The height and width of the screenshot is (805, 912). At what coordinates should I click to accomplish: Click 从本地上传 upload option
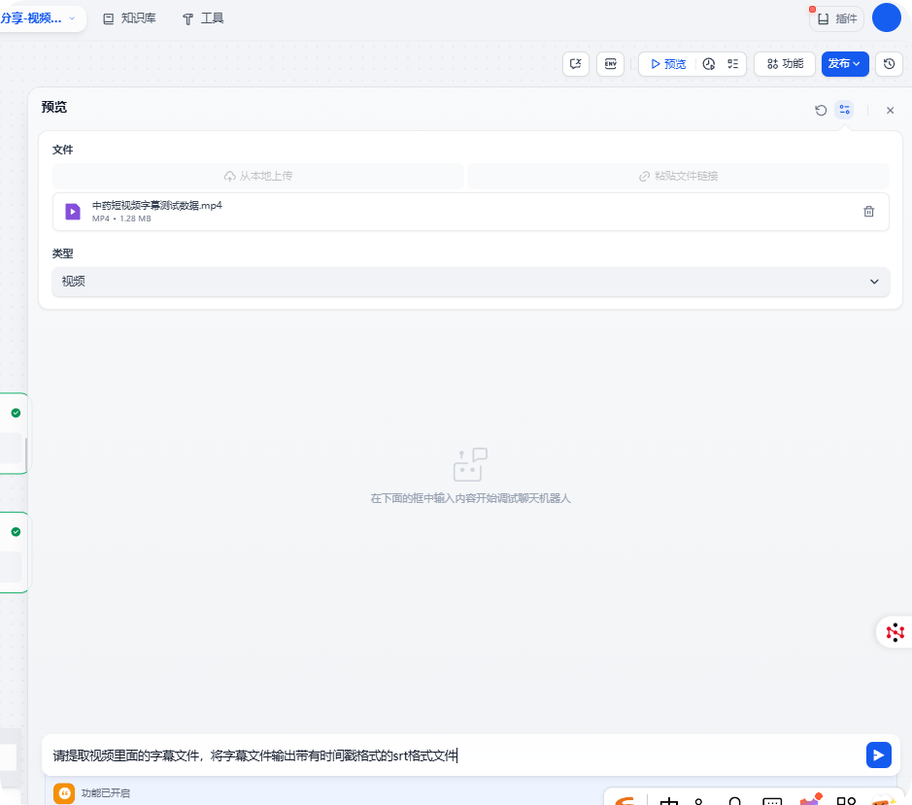[x=258, y=176]
